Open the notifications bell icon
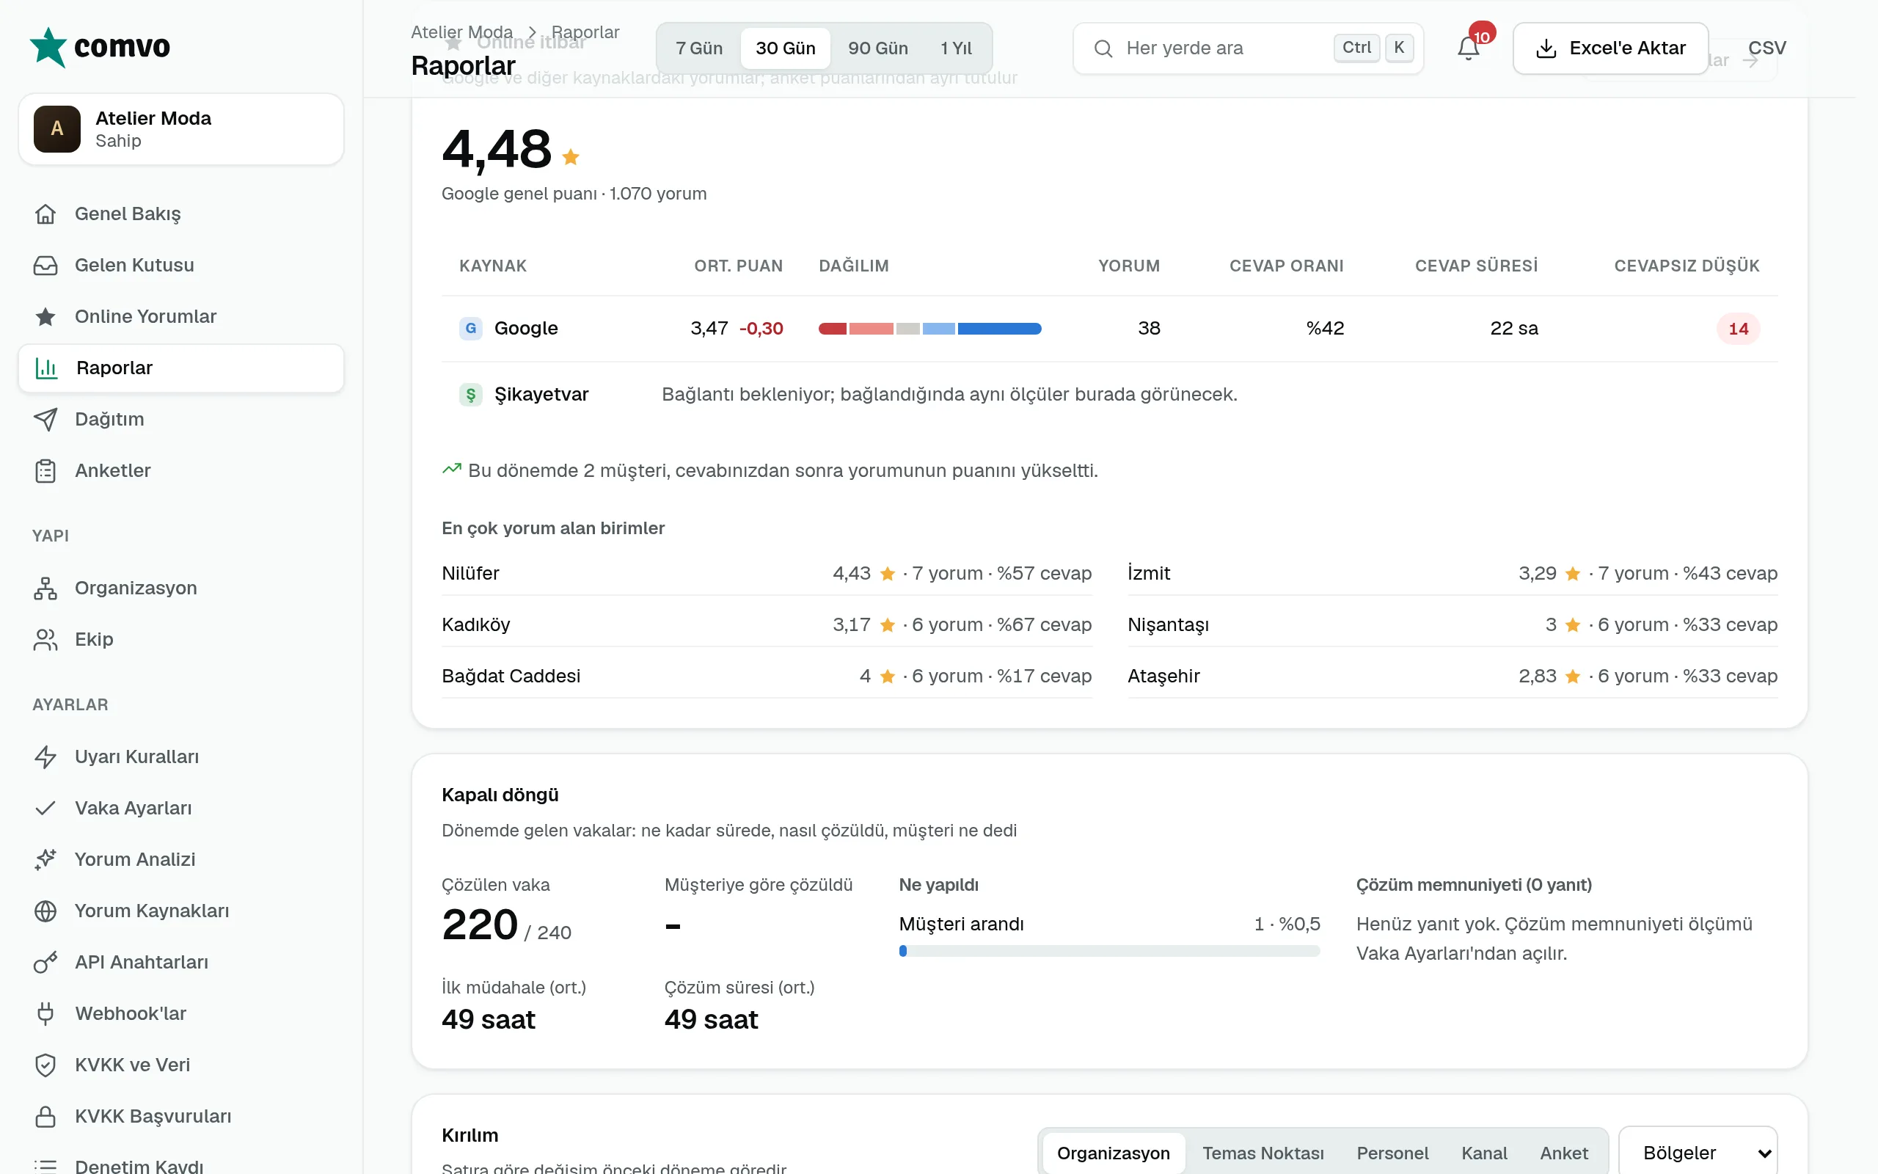 (x=1467, y=48)
